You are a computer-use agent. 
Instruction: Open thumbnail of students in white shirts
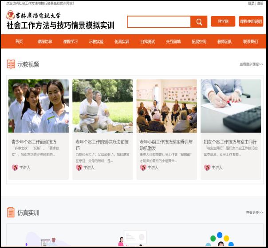[39, 106]
